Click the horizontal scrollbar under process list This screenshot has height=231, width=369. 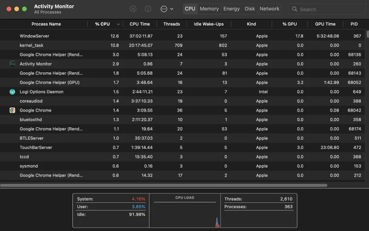[x=164, y=185]
